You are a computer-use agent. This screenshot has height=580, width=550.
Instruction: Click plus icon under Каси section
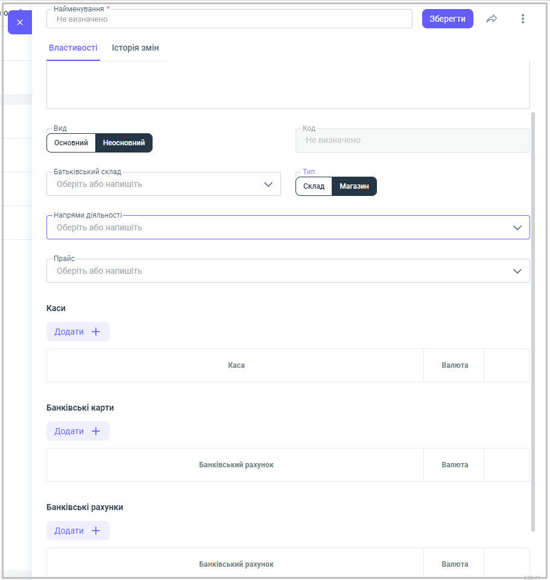(x=96, y=332)
